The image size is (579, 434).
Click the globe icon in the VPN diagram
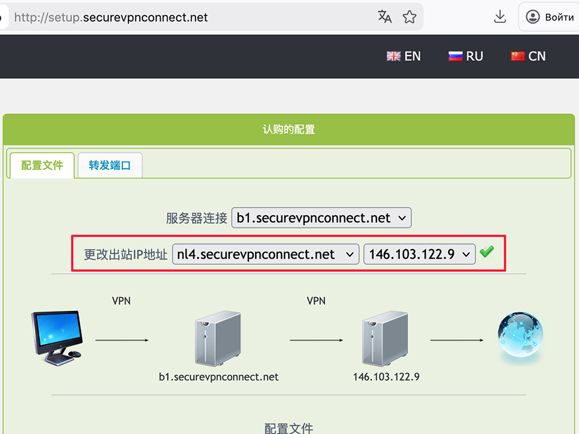click(520, 335)
